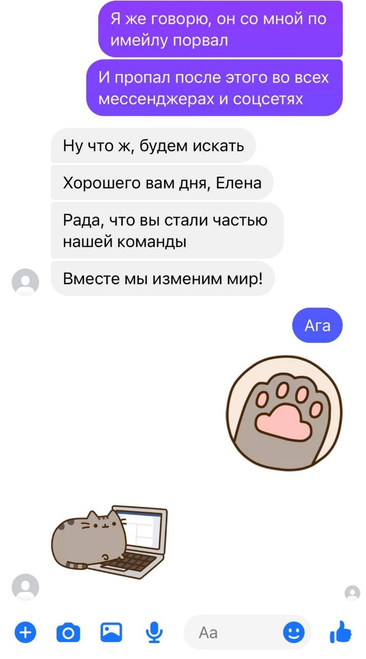Send a thumbs-up like
366x659 pixels.
[341, 631]
